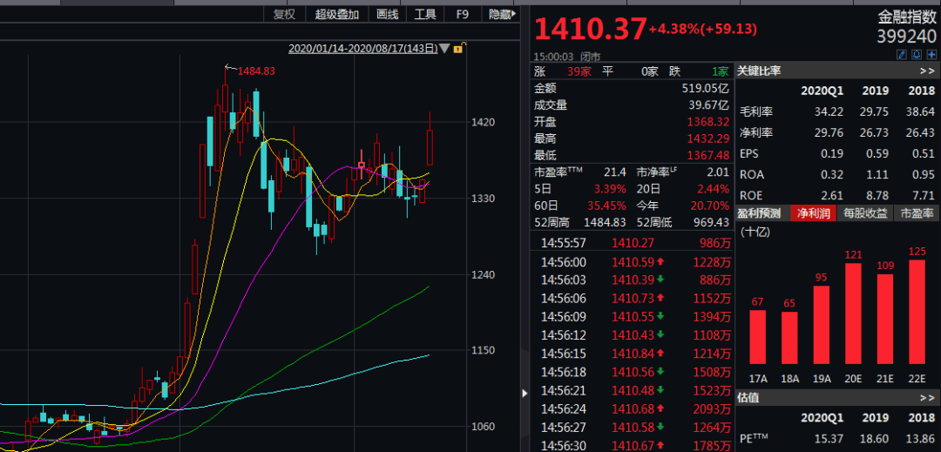Switch to the 每股收益 forecast tab

pos(865,213)
